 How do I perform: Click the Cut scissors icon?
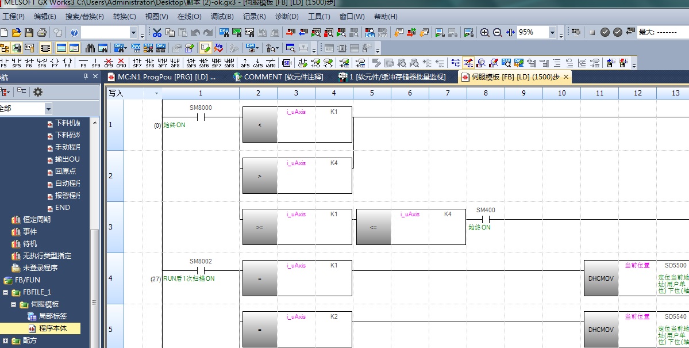tap(157, 33)
